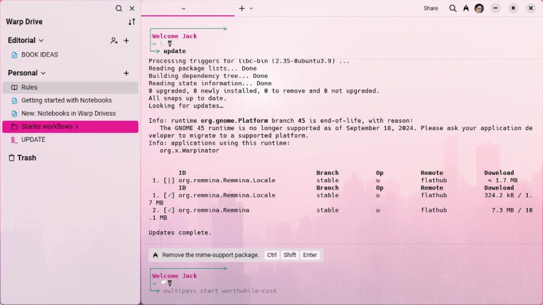Click 'Updates complete.' output text

(180, 233)
